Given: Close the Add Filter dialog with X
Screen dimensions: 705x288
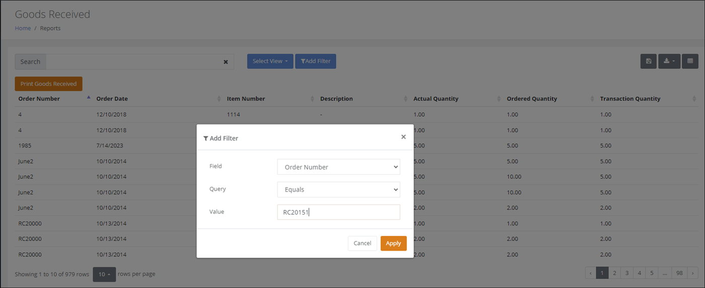Looking at the screenshot, I should point(403,137).
